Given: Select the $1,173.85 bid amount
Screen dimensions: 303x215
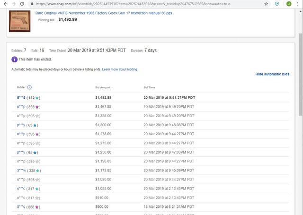Looking at the screenshot, I should [103, 170].
